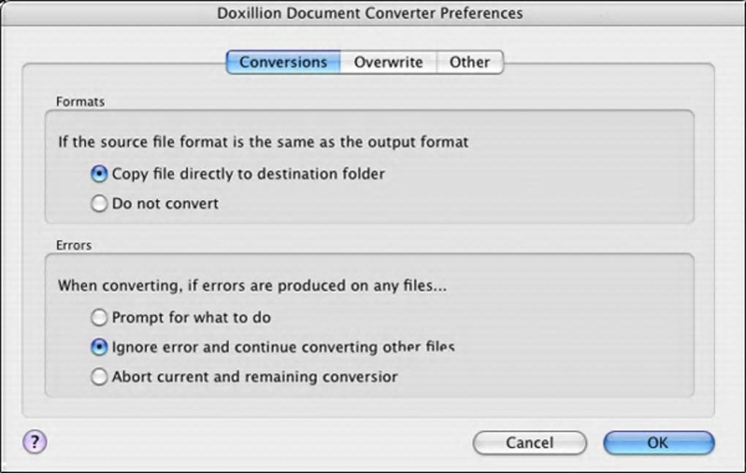Click the 'Abort current and remaining' label text

(x=255, y=377)
